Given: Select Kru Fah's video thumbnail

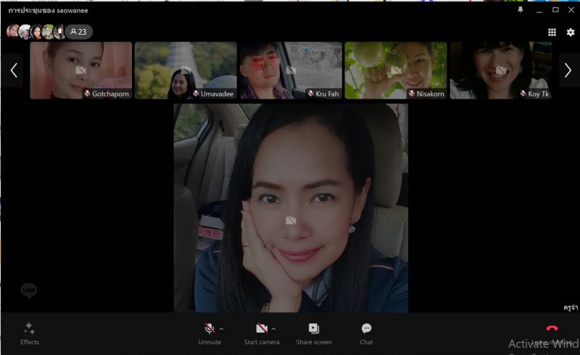Looking at the screenshot, I should 291,70.
